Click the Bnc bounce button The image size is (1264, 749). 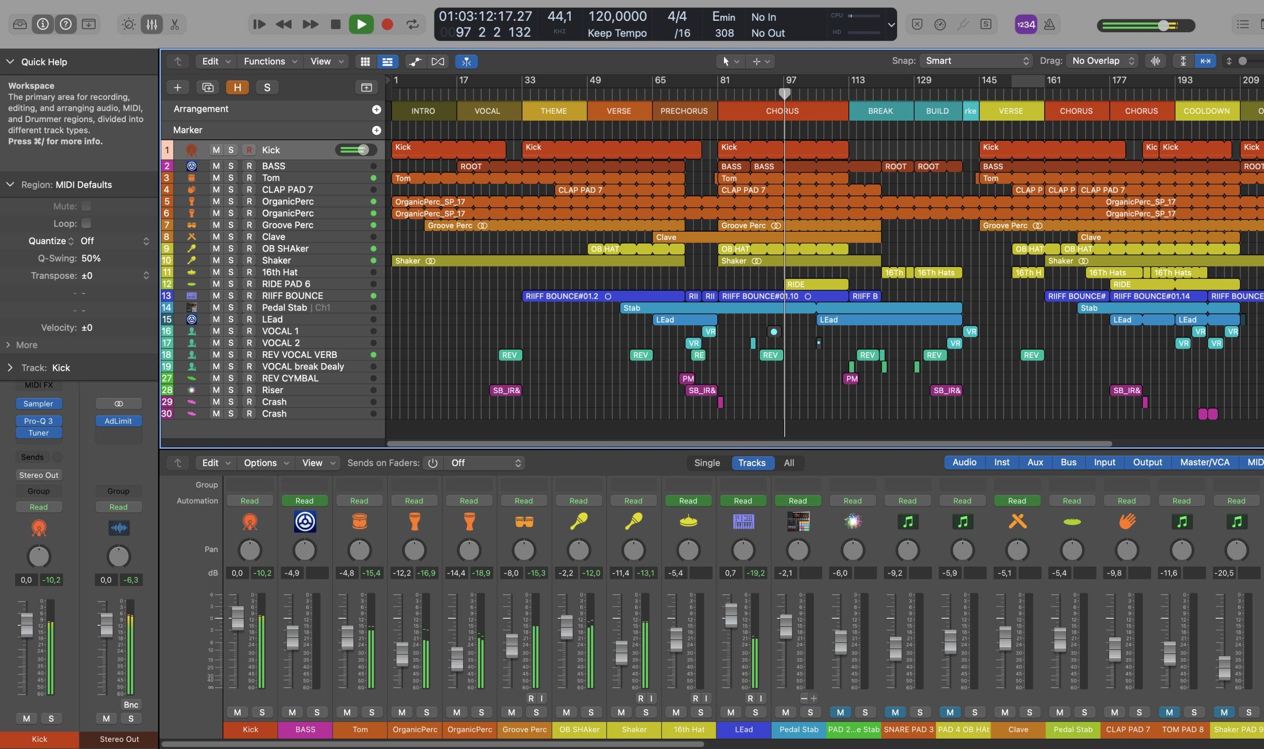131,705
